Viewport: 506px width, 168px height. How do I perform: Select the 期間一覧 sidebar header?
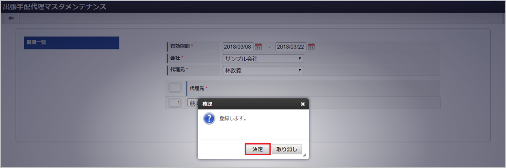[71, 43]
